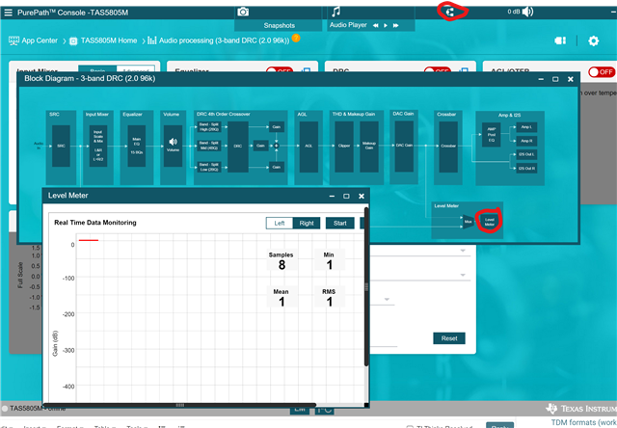Minimize the Block Diagram window

pyautogui.click(x=541, y=79)
